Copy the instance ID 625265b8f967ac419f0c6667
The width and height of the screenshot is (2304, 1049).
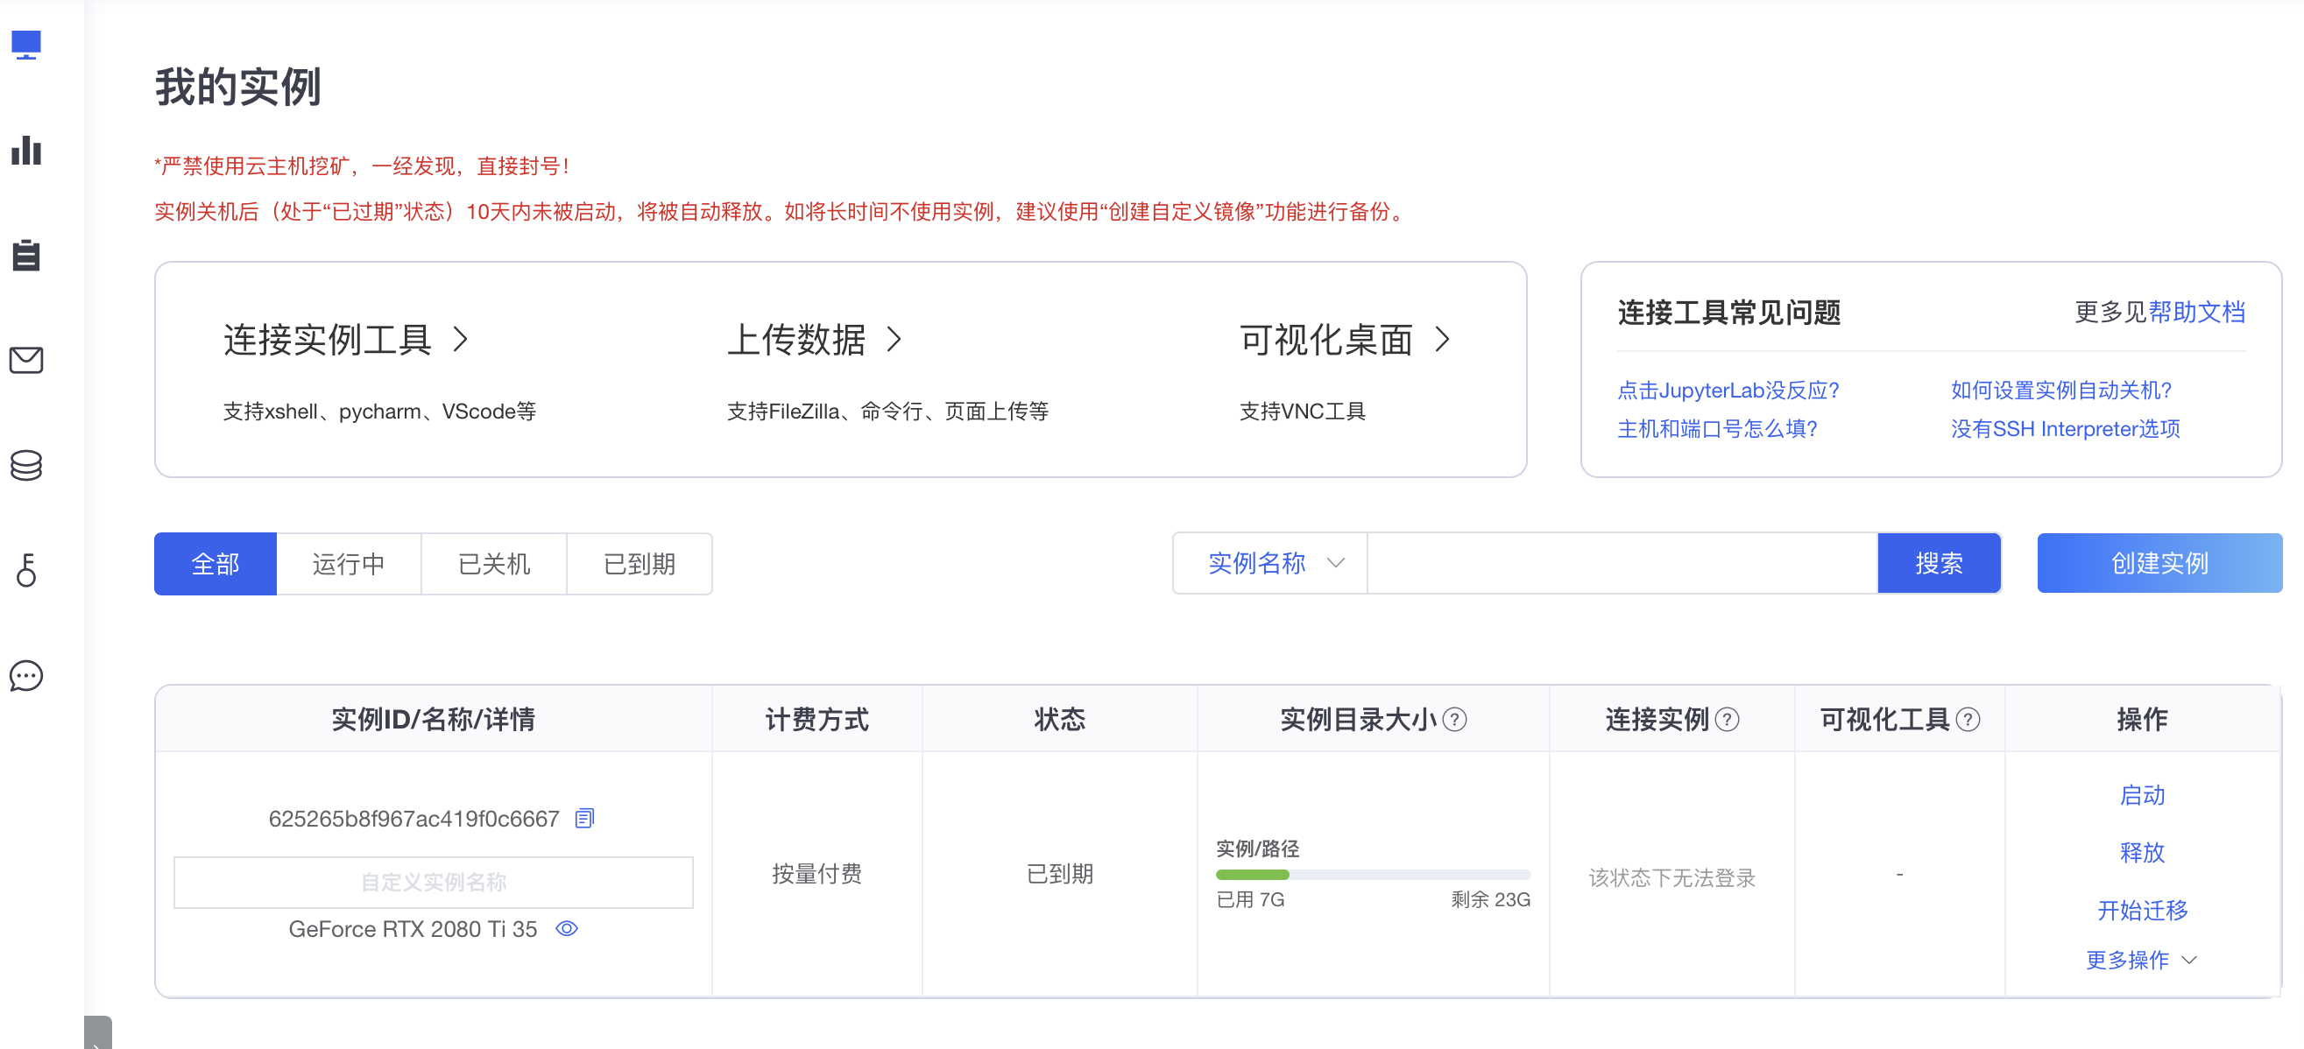[x=584, y=817]
